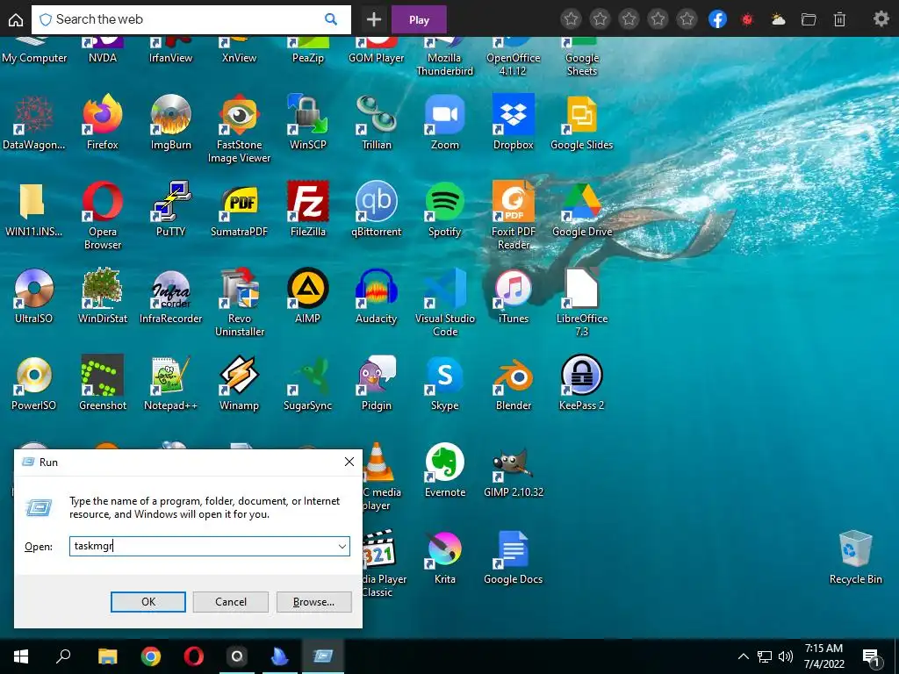Select the qBittorrent shortcut
This screenshot has height=674, width=899.
tap(376, 209)
